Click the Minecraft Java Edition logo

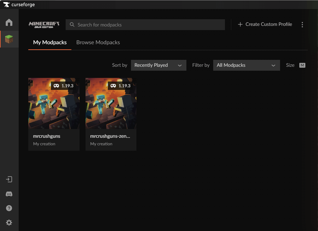[x=44, y=25]
